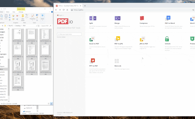Click the 'protect' example link
This screenshot has width=195, height=119.
(63, 37)
